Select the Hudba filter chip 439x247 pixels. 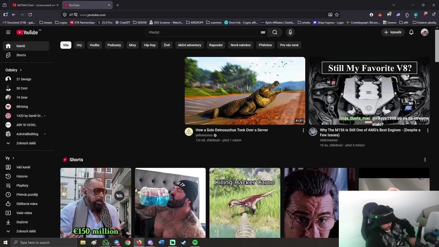pyautogui.click(x=95, y=45)
